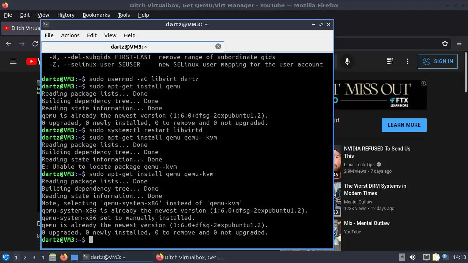Open the Linus Tech Tips channel
Image resolution: width=468 pixels, height=263 pixels.
click(x=359, y=164)
